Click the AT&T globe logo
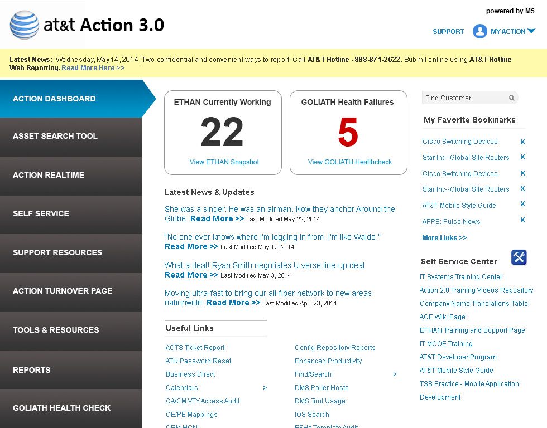 [x=25, y=25]
